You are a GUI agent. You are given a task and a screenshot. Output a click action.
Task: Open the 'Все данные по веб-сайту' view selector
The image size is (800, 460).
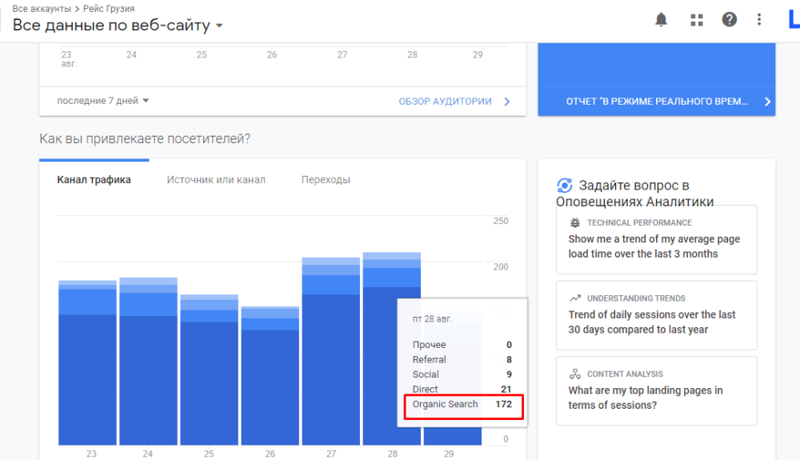tap(118, 26)
